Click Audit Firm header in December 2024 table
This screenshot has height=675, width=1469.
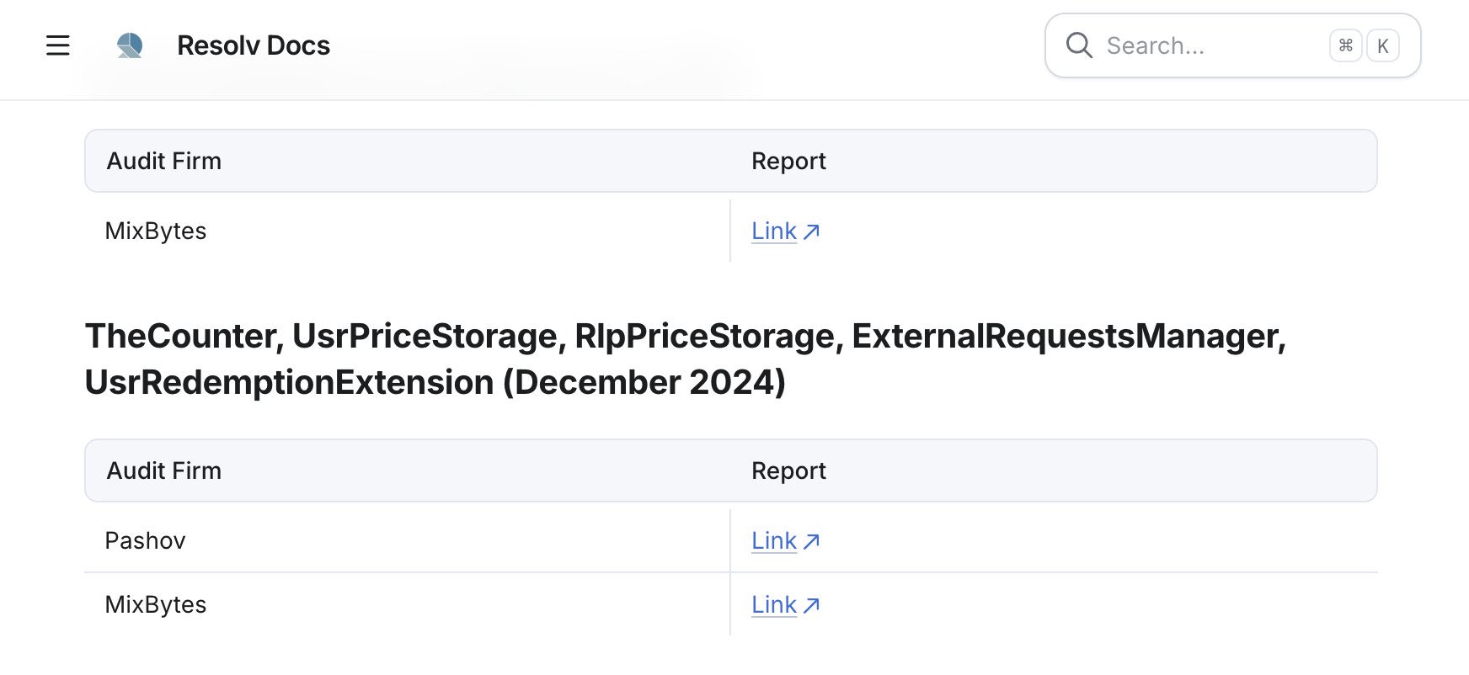point(163,470)
